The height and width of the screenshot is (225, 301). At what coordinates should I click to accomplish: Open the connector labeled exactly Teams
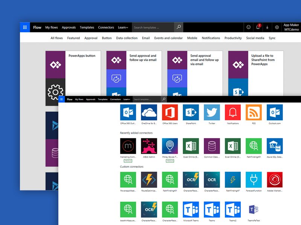click(212, 210)
